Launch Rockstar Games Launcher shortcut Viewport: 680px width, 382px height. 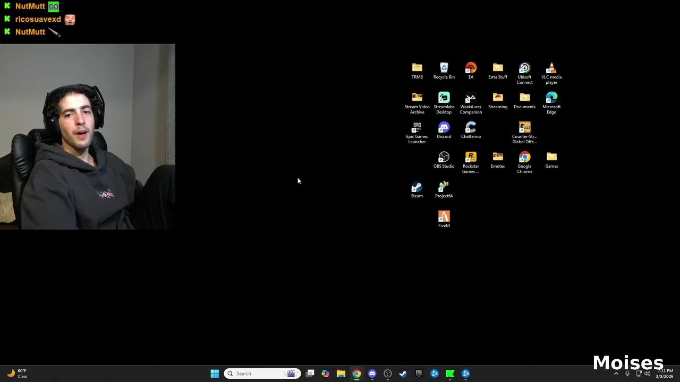coord(471,162)
